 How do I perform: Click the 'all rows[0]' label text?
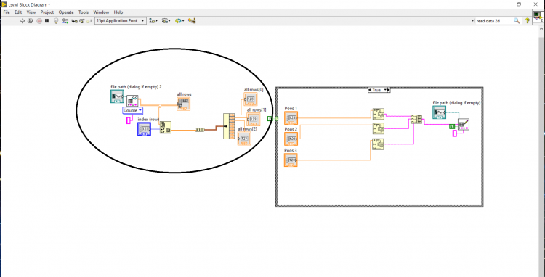point(254,90)
